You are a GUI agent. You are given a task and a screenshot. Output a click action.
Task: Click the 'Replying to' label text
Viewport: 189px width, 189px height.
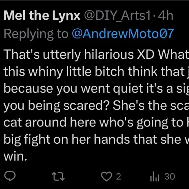point(36,34)
